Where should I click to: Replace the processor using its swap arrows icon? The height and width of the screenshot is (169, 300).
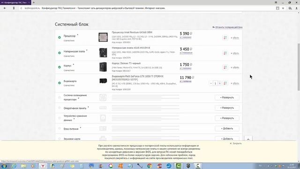pos(225,38)
